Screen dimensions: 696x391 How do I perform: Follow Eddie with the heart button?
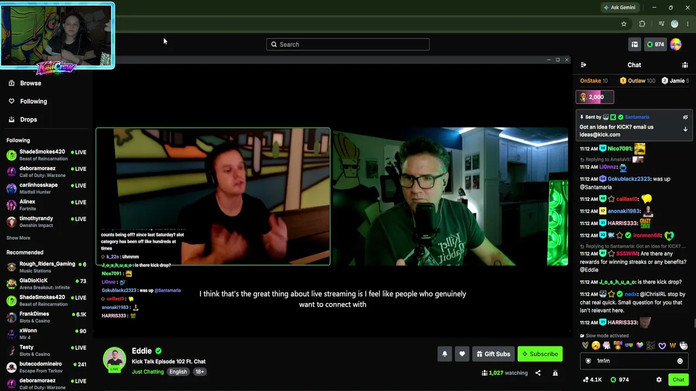pyautogui.click(x=462, y=354)
